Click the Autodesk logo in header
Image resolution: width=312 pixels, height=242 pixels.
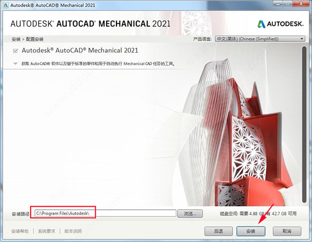280,24
